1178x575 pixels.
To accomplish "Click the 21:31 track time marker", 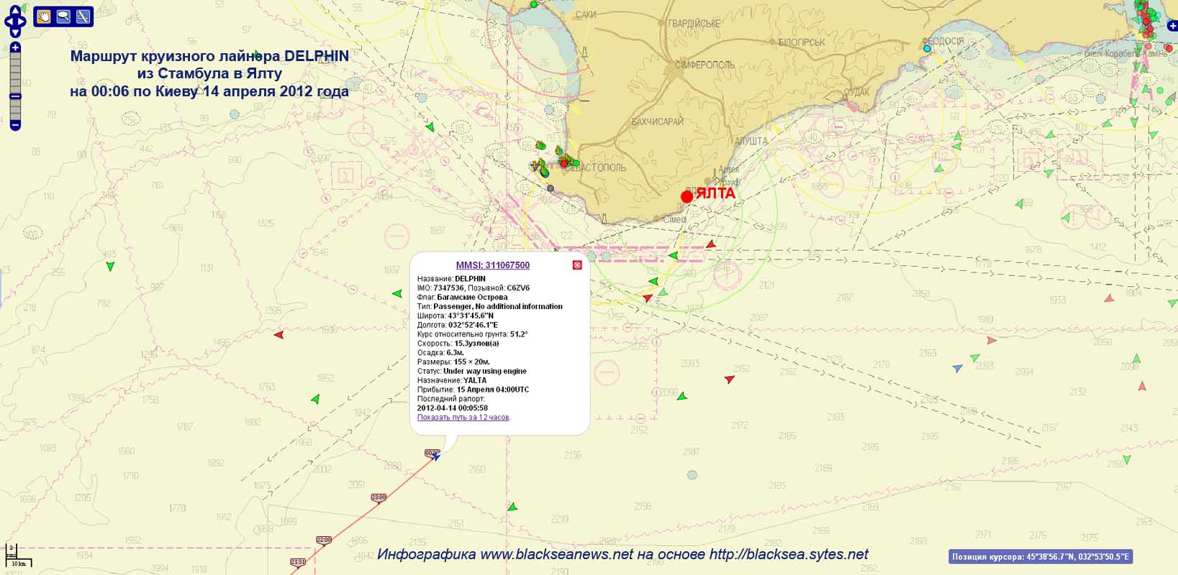I will tap(298, 561).
